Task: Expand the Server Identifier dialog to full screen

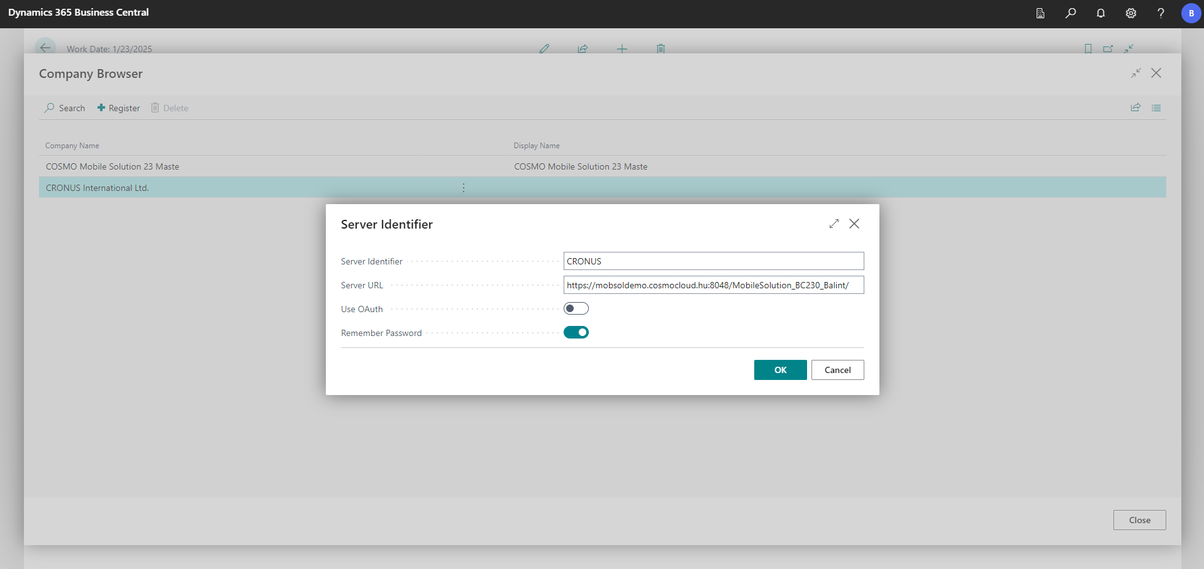Action: tap(834, 224)
